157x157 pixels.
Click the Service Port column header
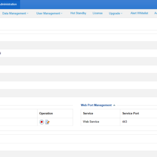coord(139,113)
